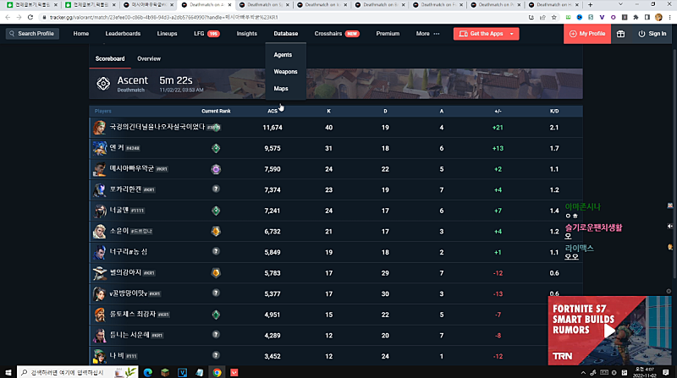Sort scoreboard by D column
Viewport: 677px width, 378px height.
click(385, 111)
